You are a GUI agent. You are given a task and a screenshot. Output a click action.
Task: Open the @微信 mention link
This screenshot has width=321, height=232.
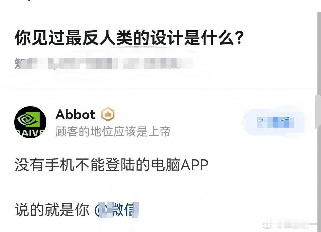117,209
